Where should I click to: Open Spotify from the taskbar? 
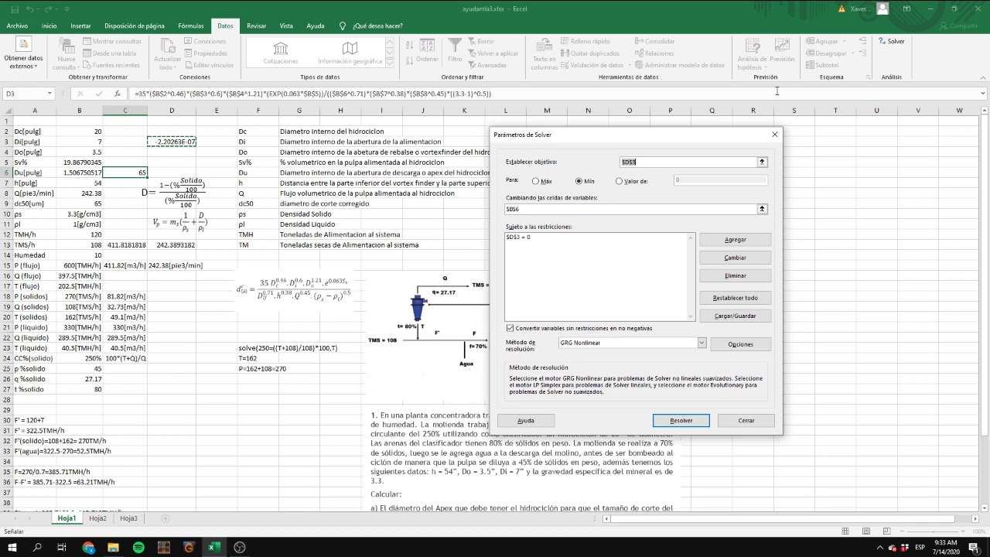(138, 548)
